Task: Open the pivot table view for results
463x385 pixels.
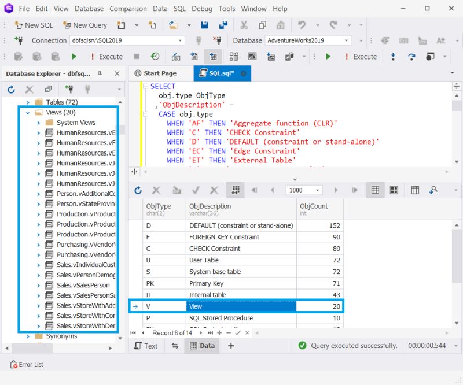Action: 414,190
